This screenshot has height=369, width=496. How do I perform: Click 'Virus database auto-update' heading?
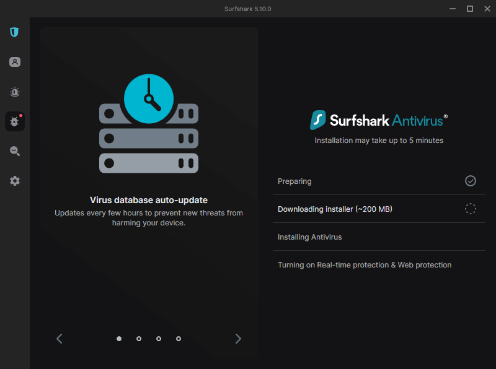click(149, 200)
